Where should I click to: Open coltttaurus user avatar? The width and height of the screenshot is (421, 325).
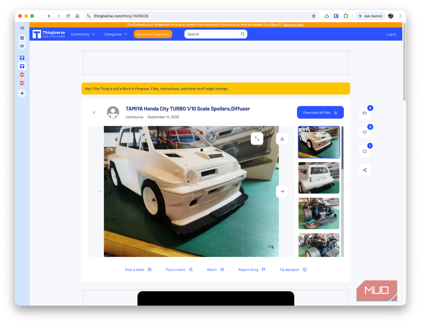(113, 112)
